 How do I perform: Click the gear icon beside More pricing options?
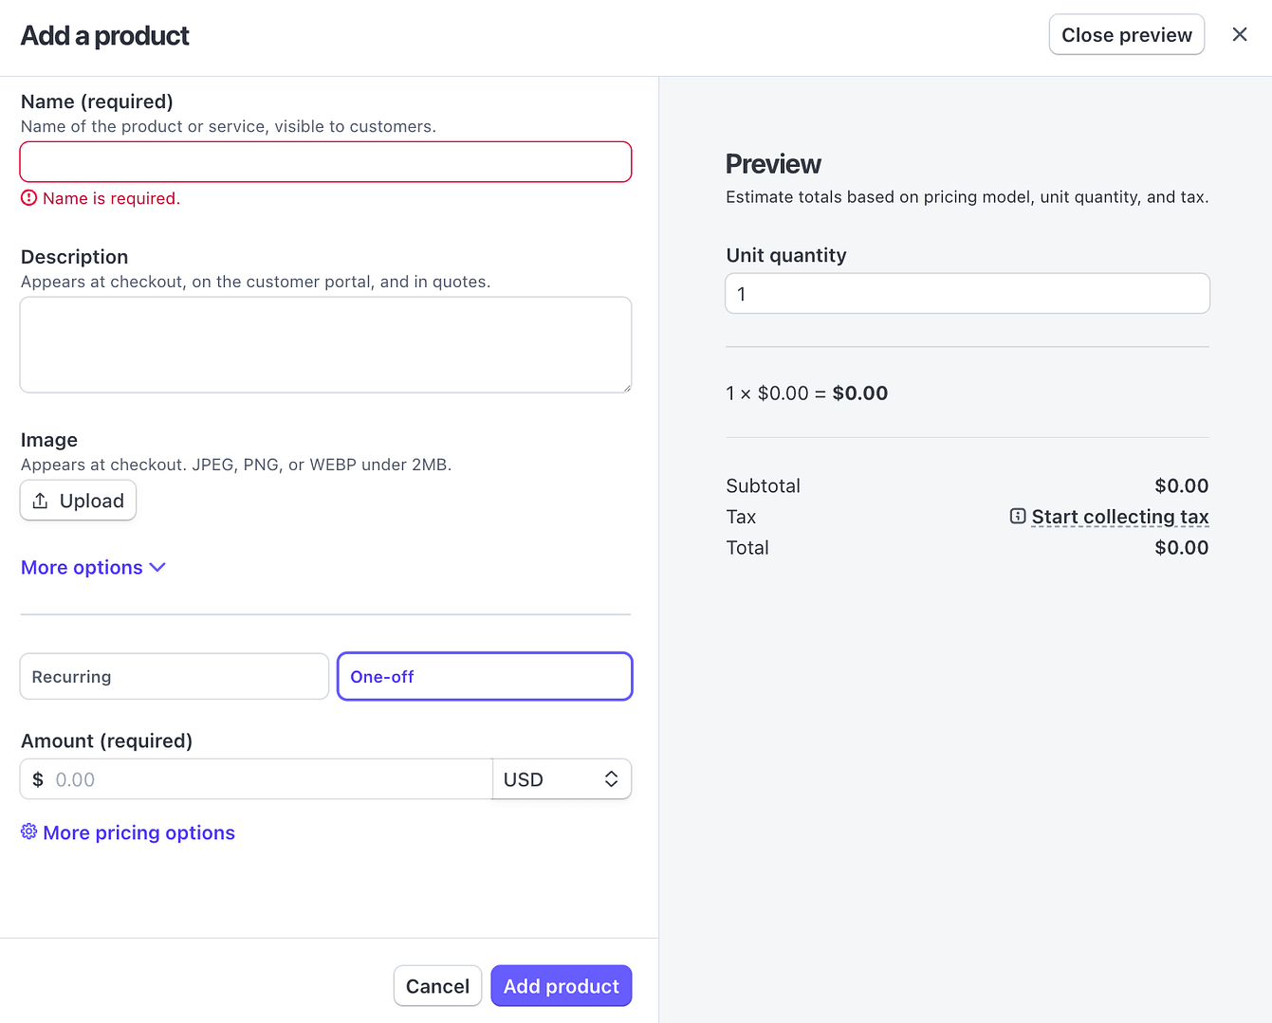pyautogui.click(x=28, y=831)
